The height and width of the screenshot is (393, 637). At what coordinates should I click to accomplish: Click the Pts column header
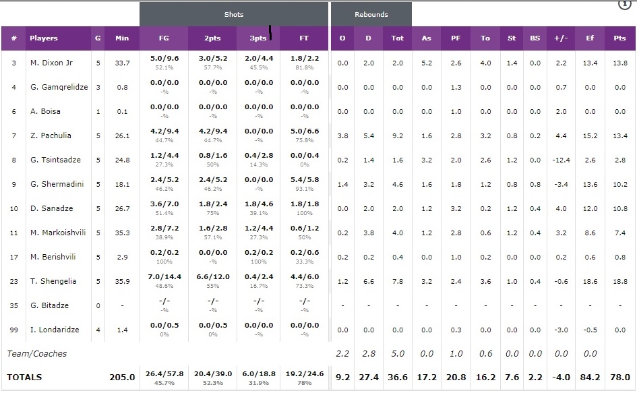(x=619, y=38)
